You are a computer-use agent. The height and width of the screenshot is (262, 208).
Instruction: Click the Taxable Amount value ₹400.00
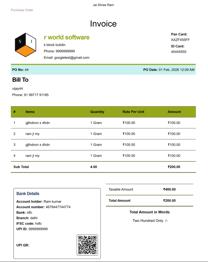tap(169, 189)
